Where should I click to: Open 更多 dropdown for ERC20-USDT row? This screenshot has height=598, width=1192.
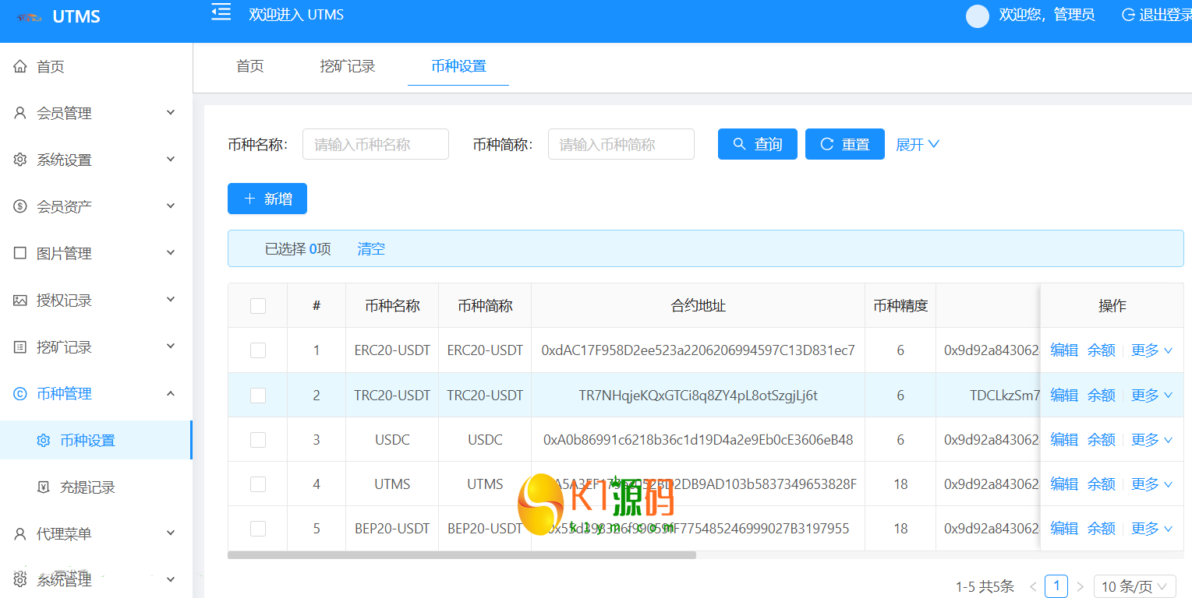tap(1151, 350)
